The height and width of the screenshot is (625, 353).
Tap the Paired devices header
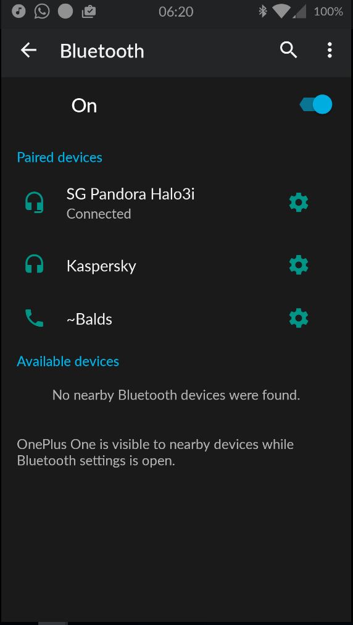click(x=59, y=157)
